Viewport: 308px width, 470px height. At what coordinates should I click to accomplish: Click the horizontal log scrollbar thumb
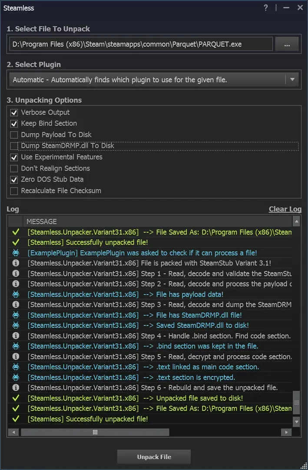tap(95, 432)
